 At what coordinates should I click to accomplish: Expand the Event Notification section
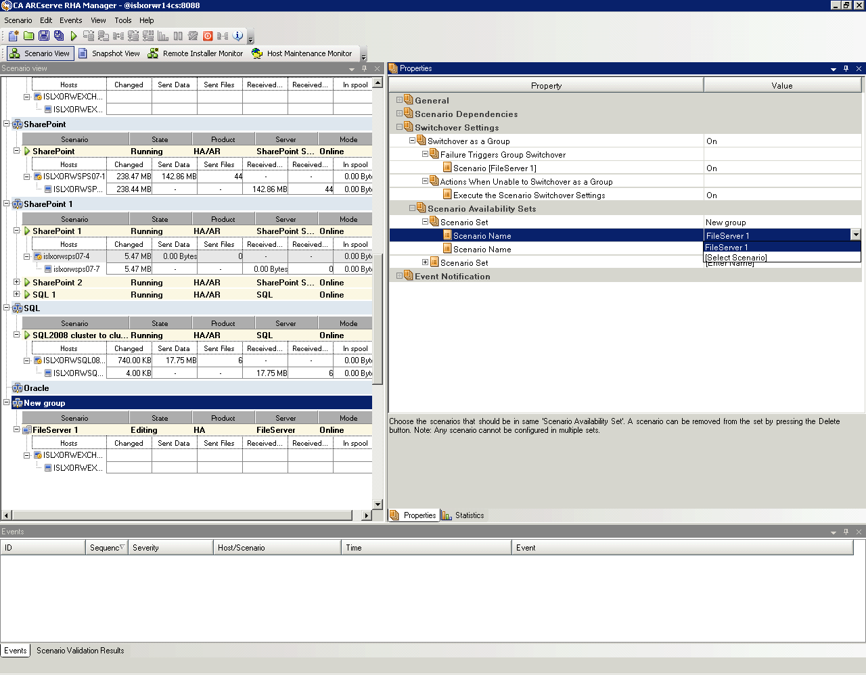(399, 276)
